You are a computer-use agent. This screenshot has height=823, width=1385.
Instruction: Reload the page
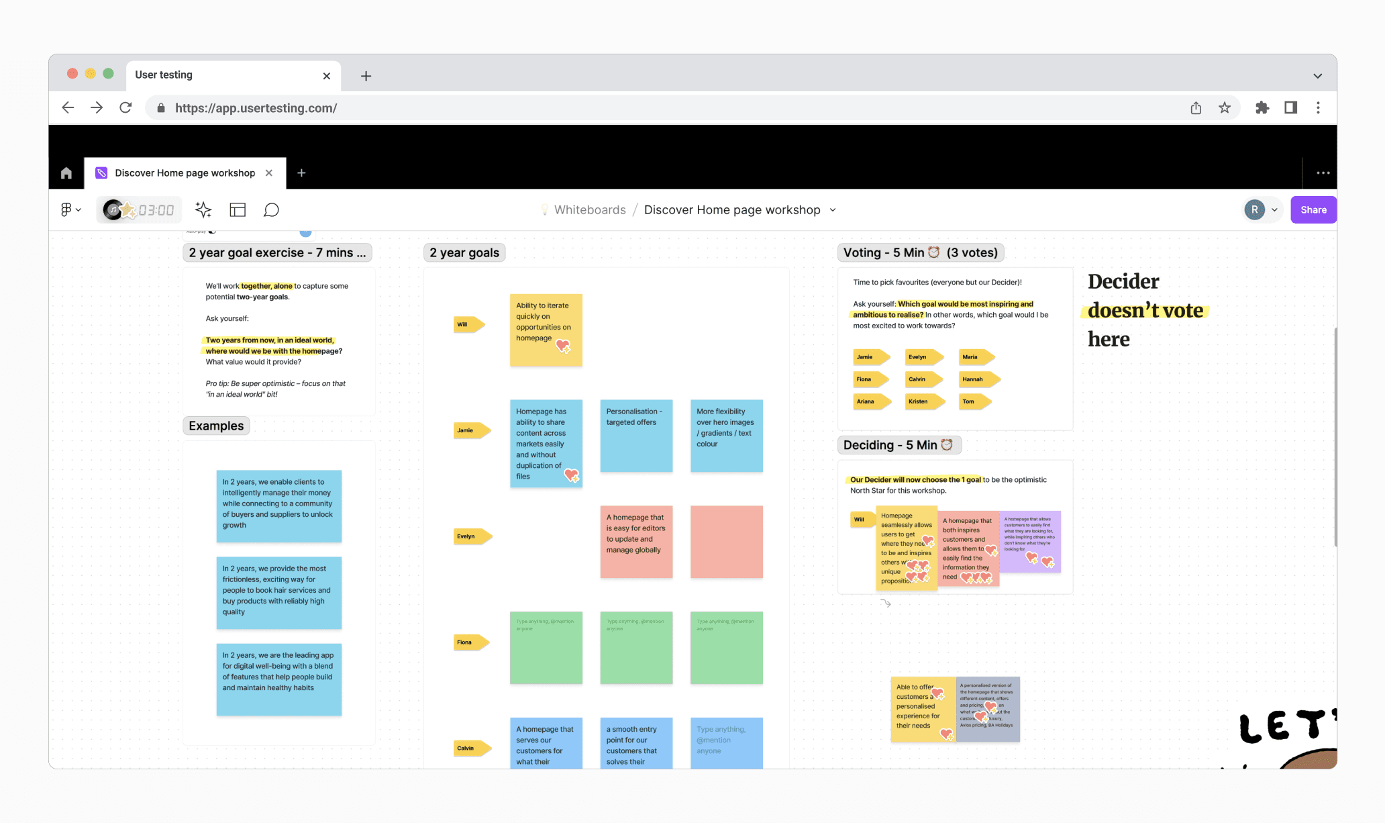point(125,108)
